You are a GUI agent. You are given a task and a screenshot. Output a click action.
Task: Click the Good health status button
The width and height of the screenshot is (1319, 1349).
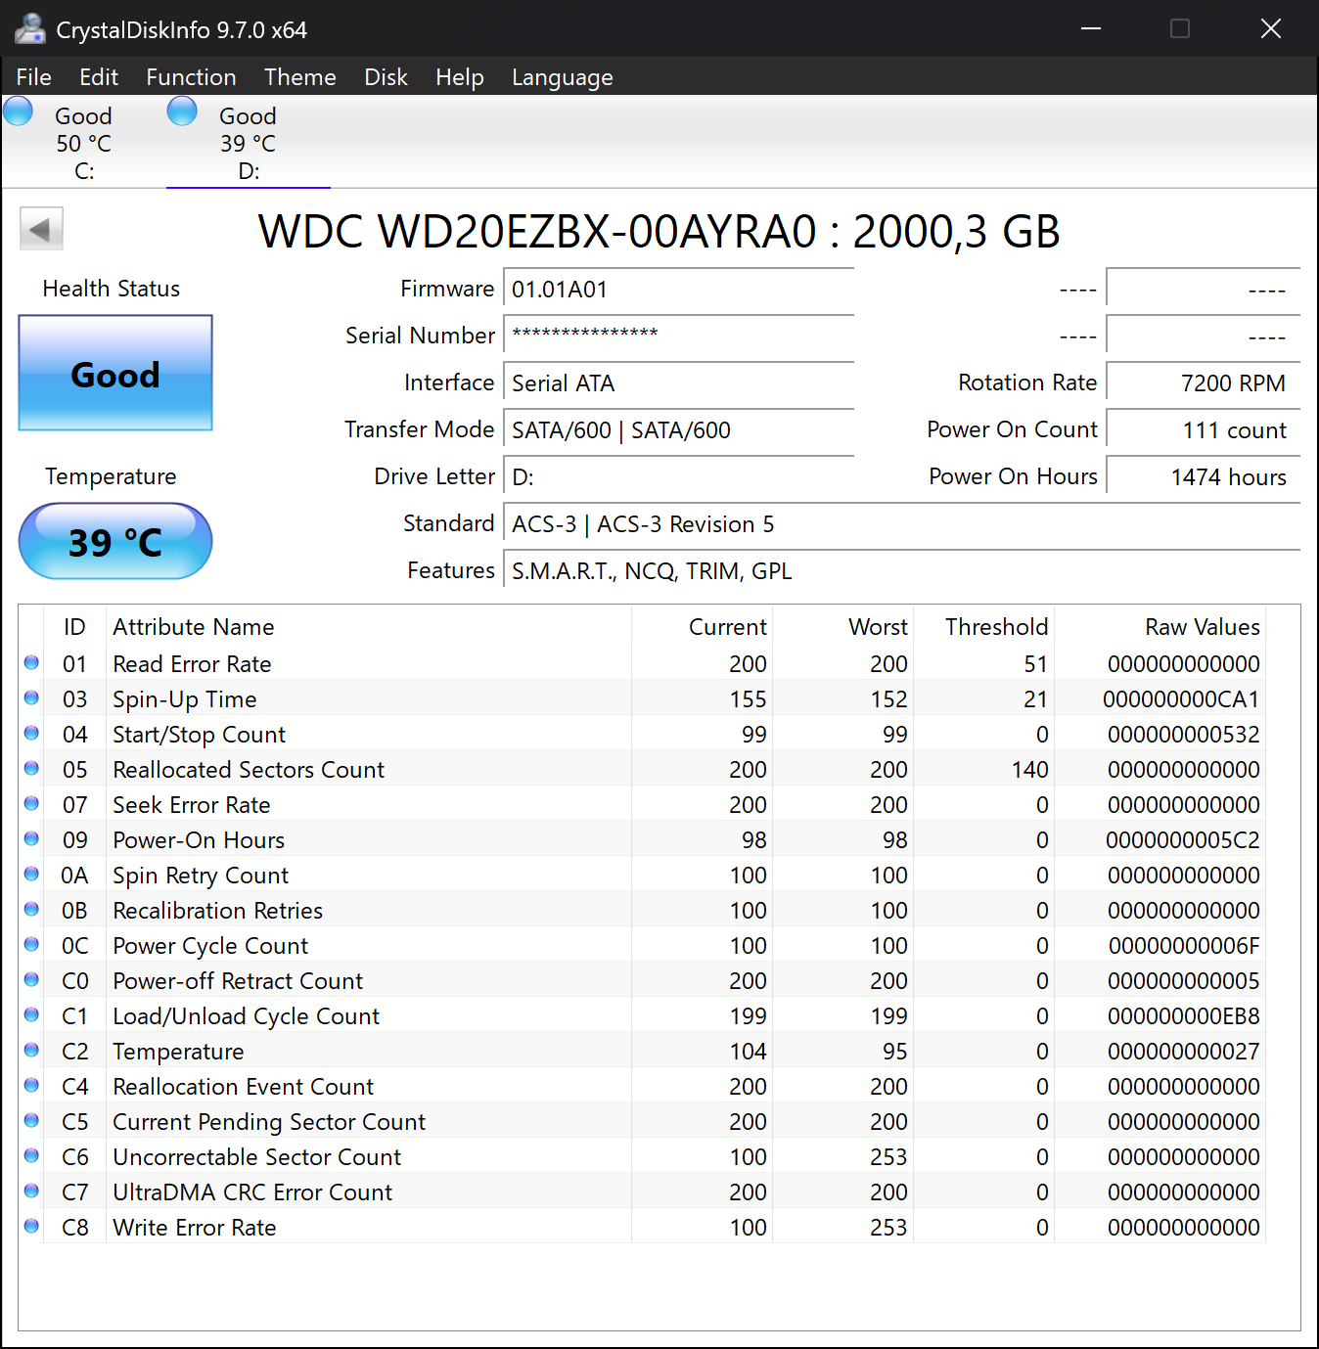click(115, 373)
